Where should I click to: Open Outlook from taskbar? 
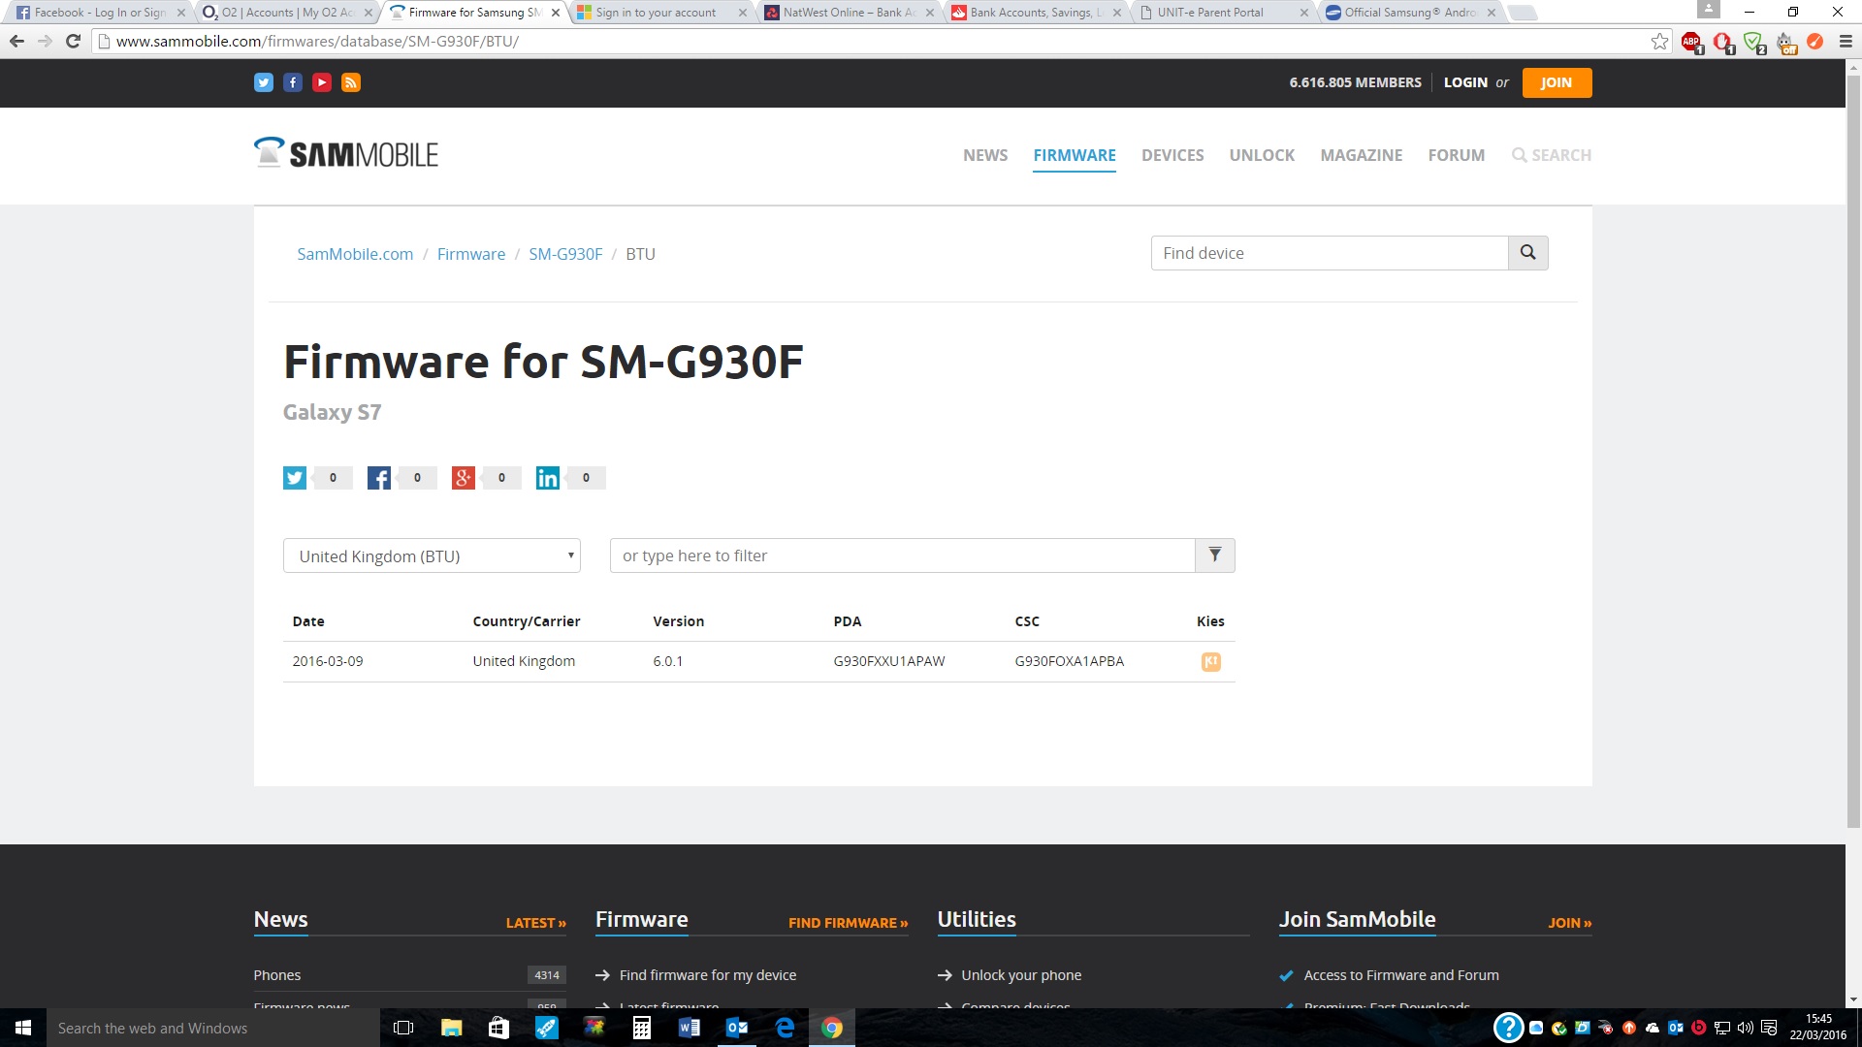click(736, 1028)
